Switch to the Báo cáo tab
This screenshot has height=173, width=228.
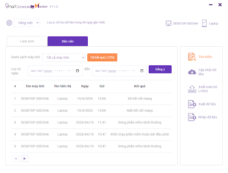(x=68, y=41)
